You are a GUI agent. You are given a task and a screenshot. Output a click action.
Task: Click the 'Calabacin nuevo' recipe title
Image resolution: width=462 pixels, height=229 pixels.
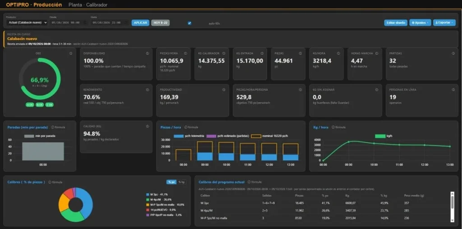[x=22, y=39]
